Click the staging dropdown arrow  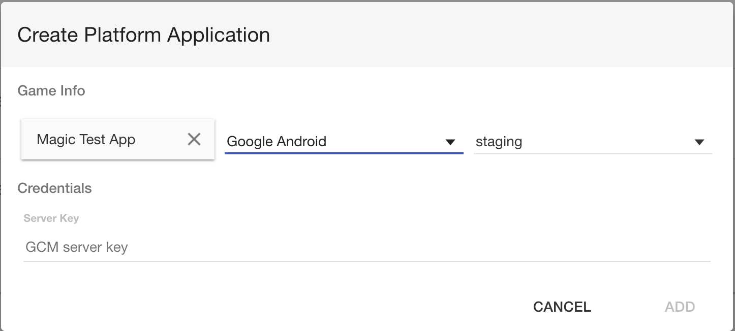[699, 142]
